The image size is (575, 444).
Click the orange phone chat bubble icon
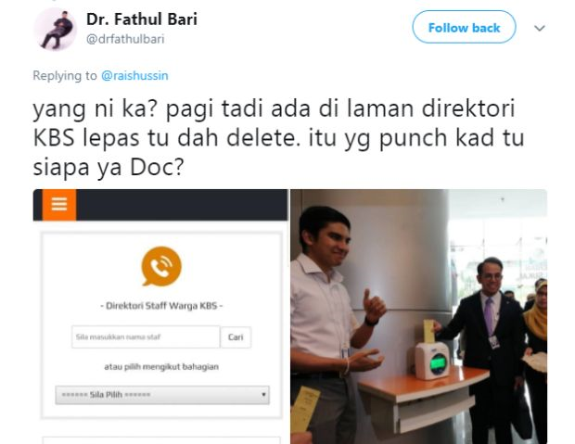pos(161,267)
